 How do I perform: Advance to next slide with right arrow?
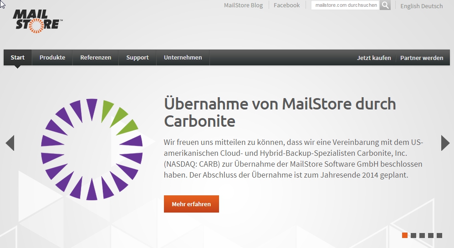tap(445, 143)
